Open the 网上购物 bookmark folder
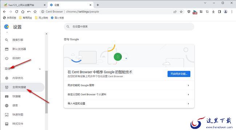The width and height of the screenshot is (236, 130). click(x=41, y=18)
